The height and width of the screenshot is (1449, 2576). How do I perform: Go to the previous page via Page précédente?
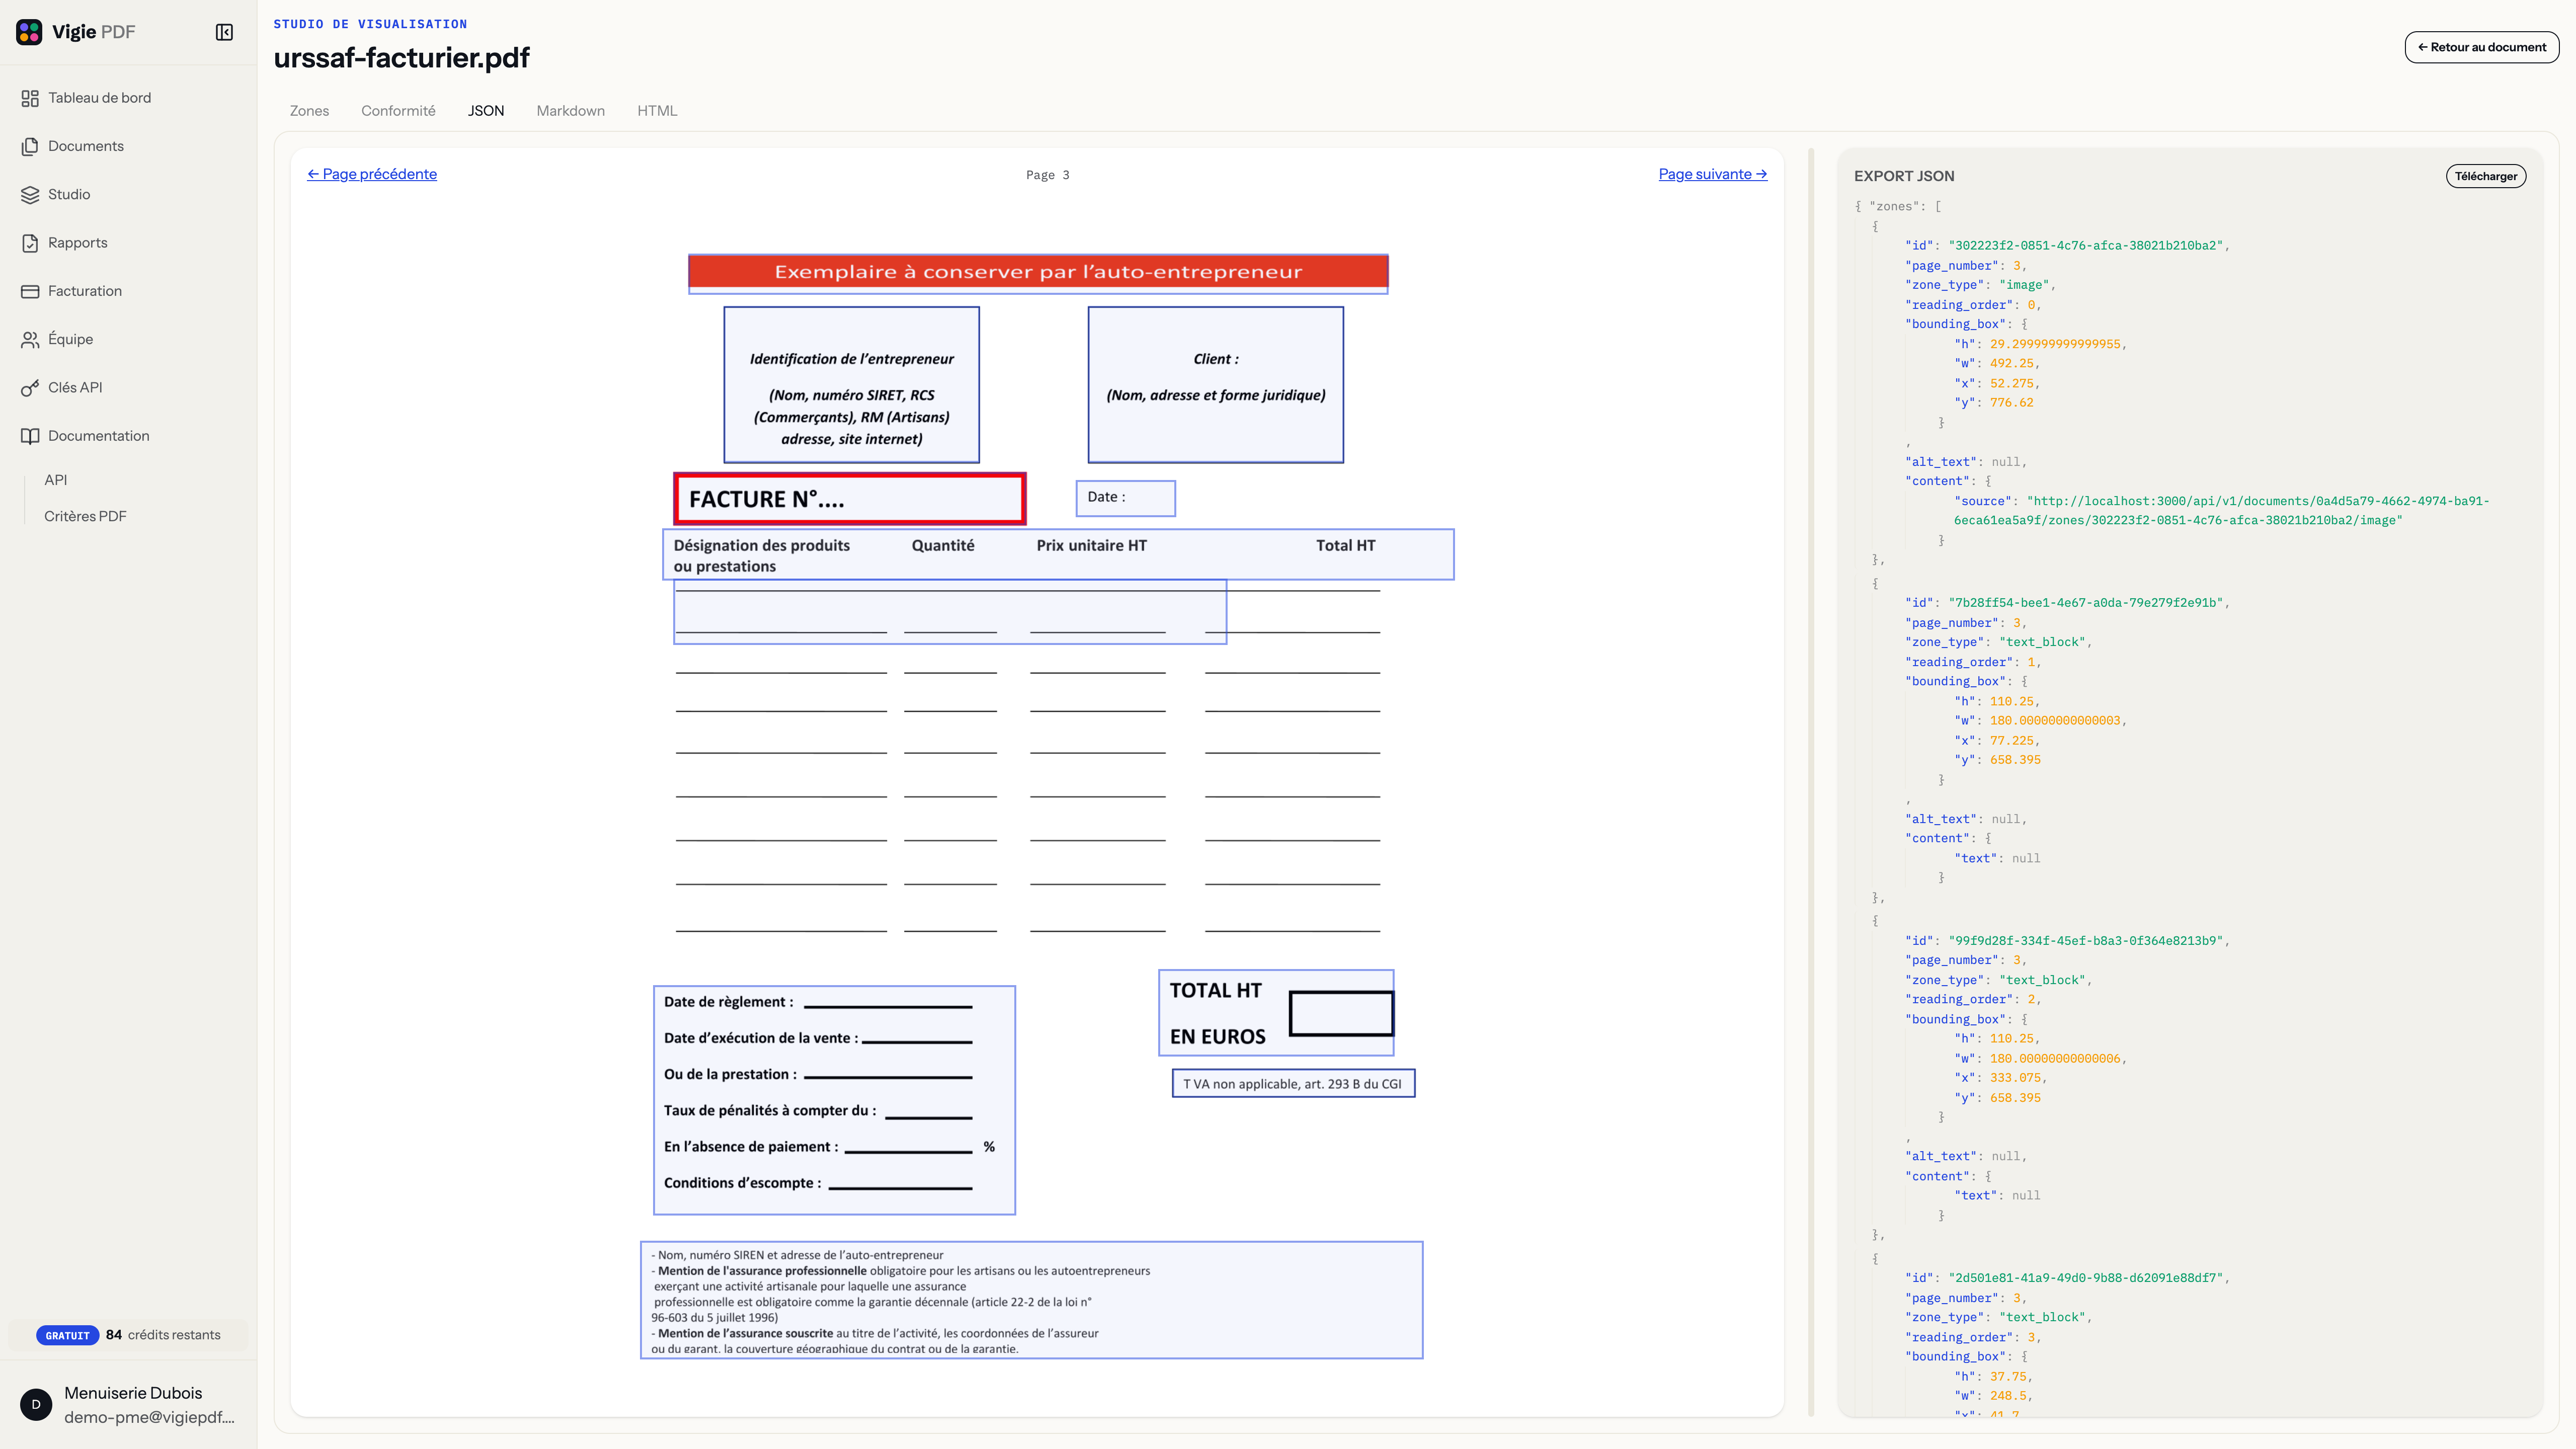(x=372, y=174)
